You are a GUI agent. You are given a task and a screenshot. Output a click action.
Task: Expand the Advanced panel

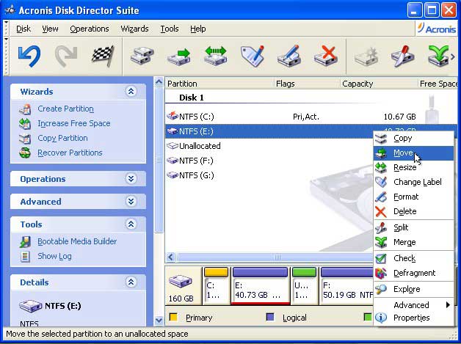[131, 202]
